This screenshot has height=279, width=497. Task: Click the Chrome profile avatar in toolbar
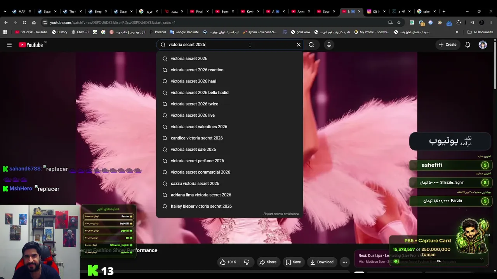click(482, 22)
